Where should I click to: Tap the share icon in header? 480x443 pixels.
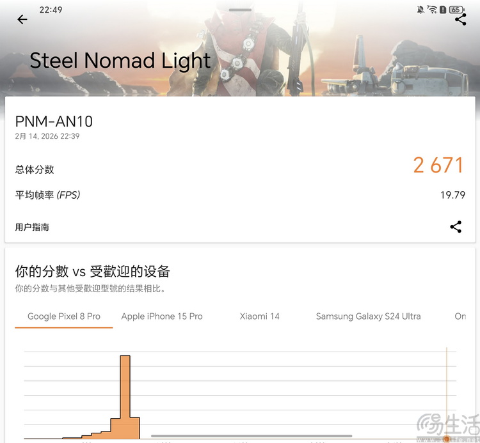click(461, 20)
